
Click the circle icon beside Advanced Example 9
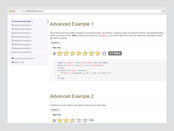tap(13, 52)
